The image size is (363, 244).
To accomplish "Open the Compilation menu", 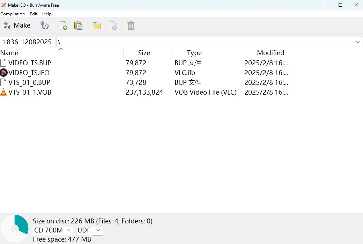I will click(x=13, y=14).
